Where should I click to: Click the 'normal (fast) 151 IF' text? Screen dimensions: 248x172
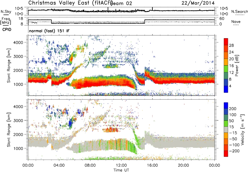pos(49,31)
